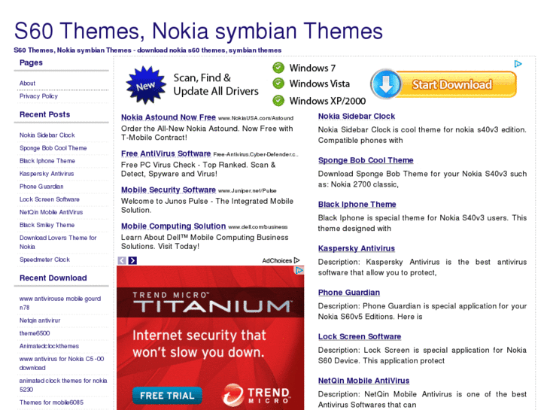Click www.NokiaUSA.com/Astound URL text
Image resolution: width=547 pixels, height=410 pixels.
coord(256,118)
